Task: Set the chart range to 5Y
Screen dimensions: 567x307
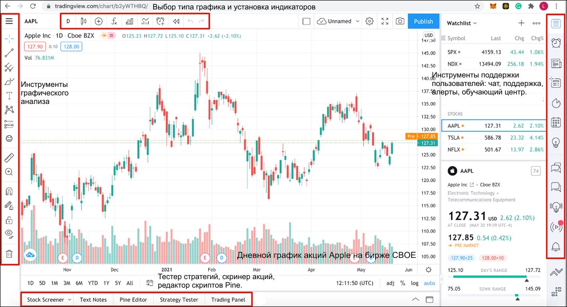Action: 118,283
